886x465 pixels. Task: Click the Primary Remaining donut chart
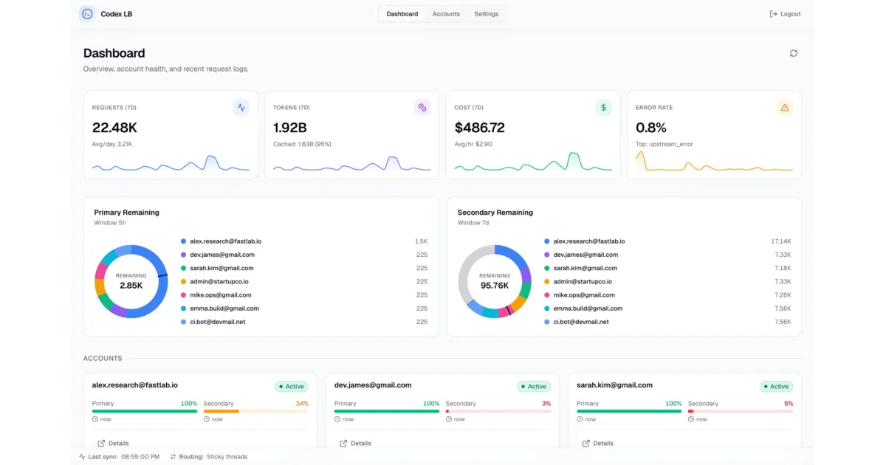tap(131, 281)
